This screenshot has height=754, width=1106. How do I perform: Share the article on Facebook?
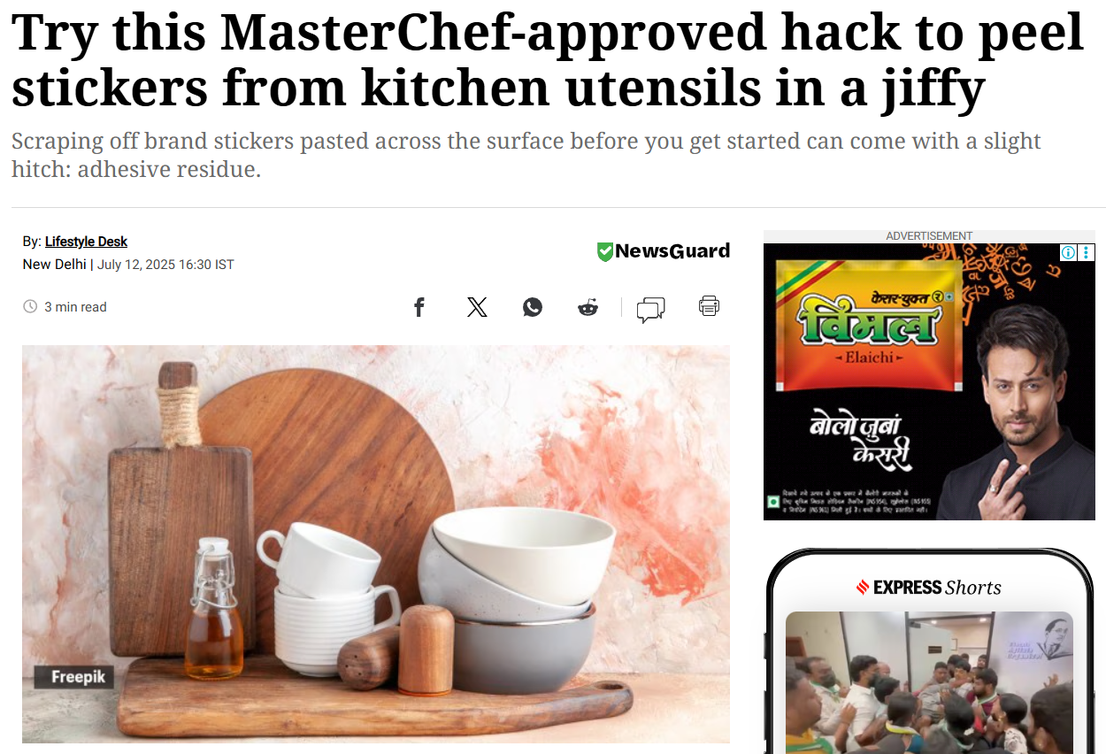(x=419, y=307)
